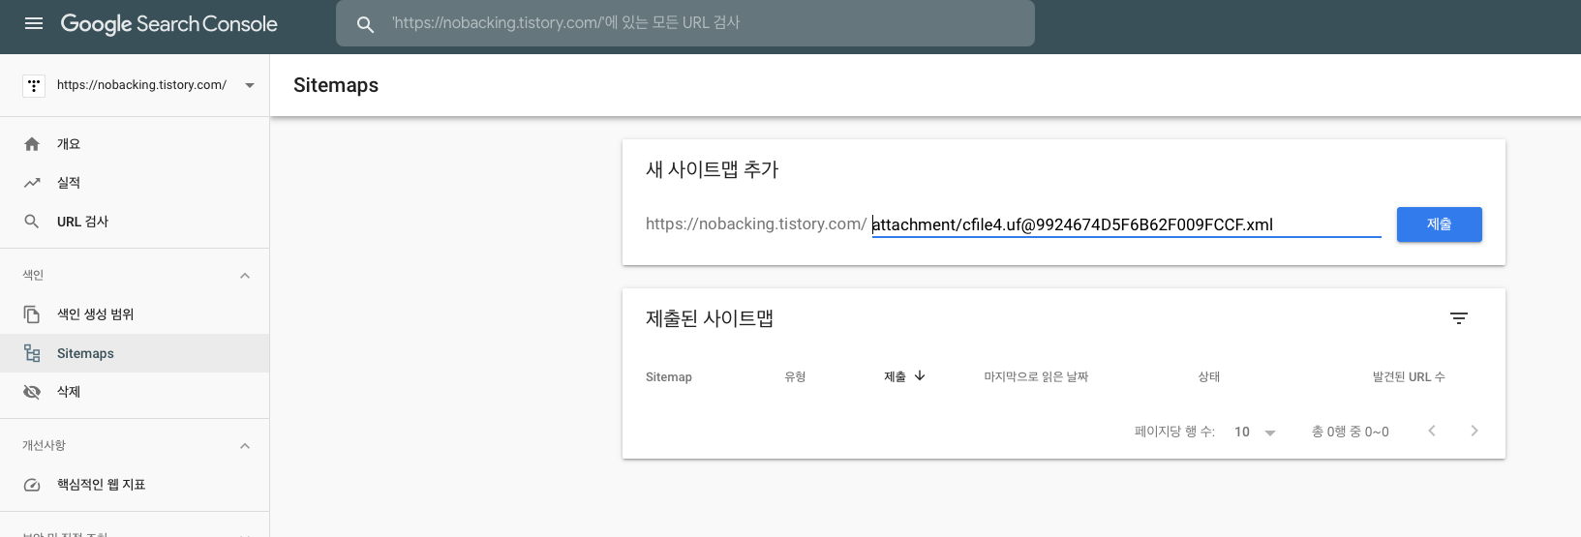Focus the URL inspection search field
This screenshot has height=537, width=1581.
(x=685, y=23)
